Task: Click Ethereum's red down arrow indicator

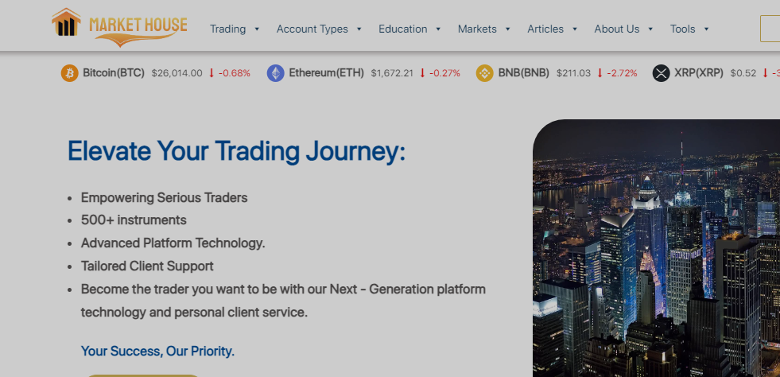Action: [422, 73]
